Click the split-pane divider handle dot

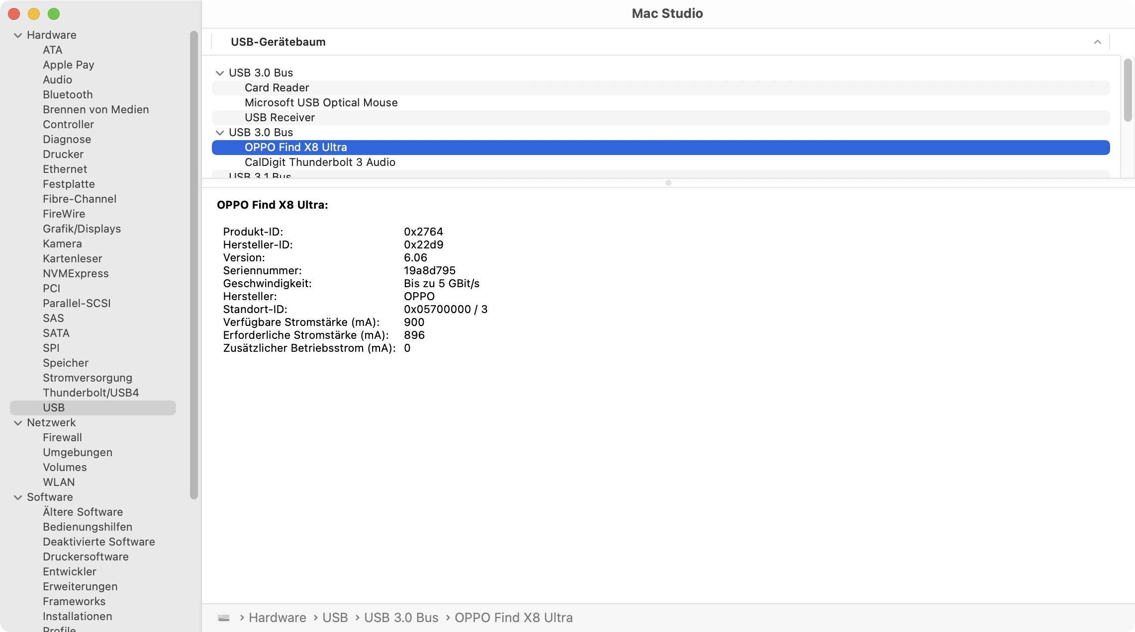coord(668,183)
